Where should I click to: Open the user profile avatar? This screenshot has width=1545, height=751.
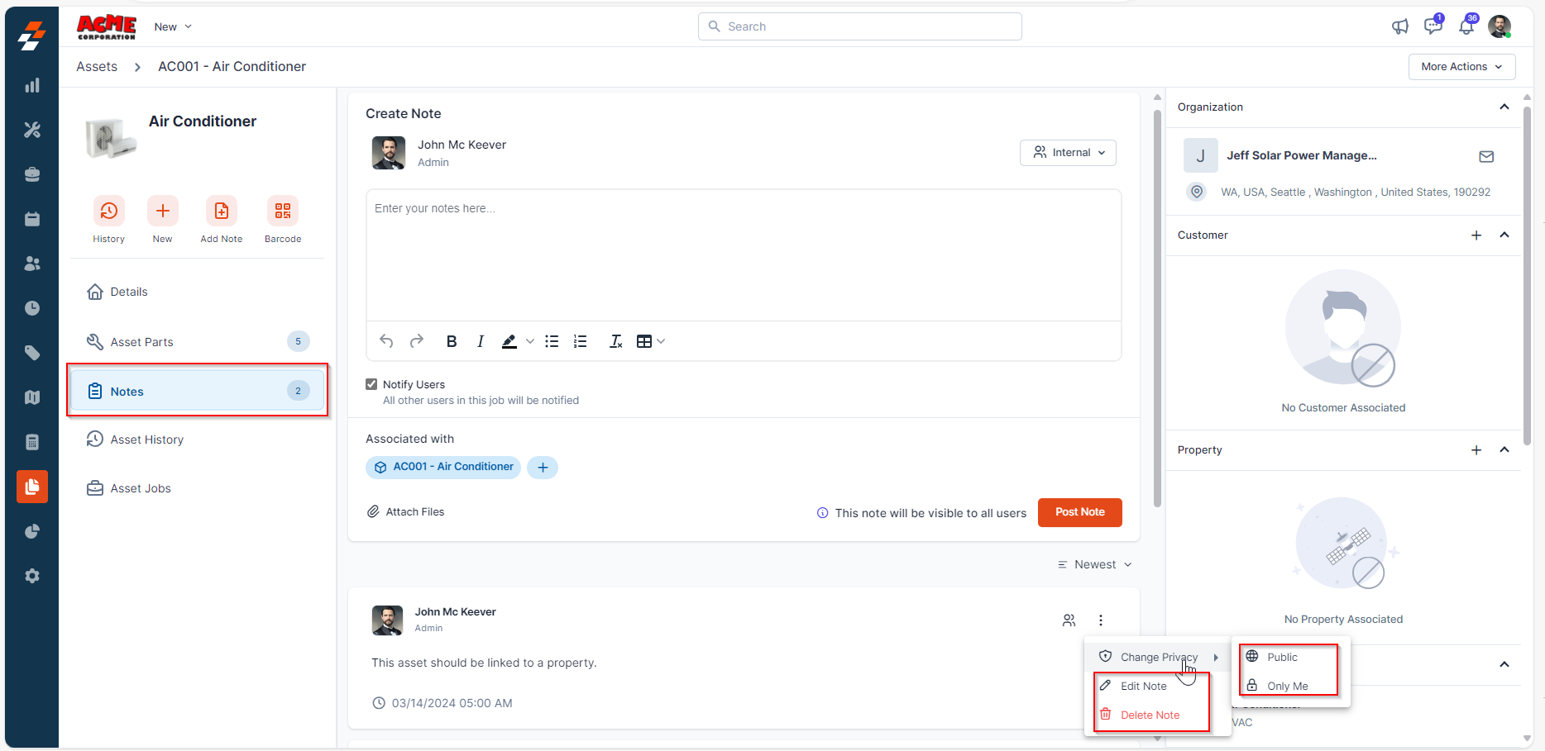point(1500,26)
